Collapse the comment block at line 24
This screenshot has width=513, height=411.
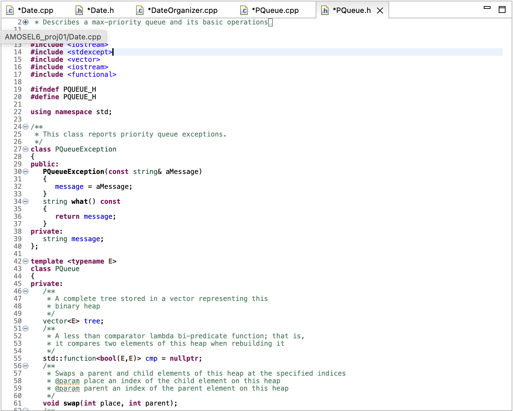click(26, 127)
